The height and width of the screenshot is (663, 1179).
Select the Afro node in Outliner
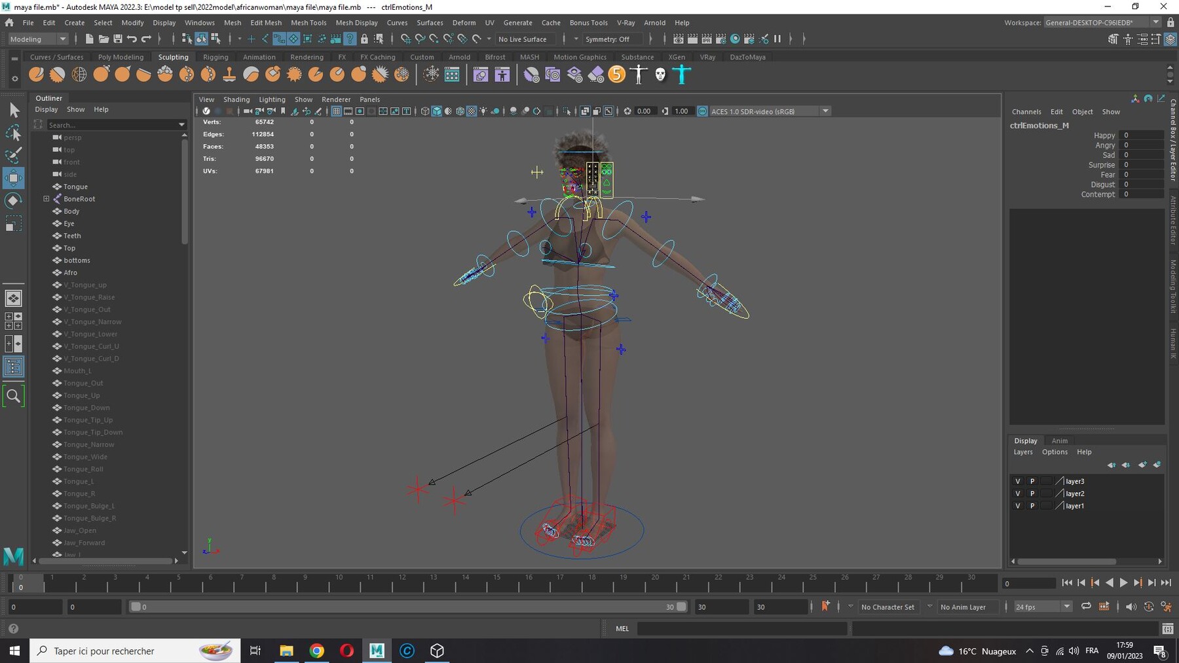[x=70, y=272]
